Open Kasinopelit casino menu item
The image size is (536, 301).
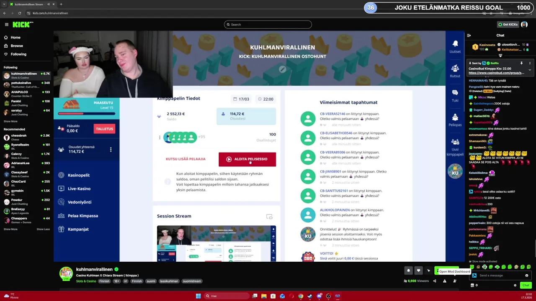pos(74,175)
